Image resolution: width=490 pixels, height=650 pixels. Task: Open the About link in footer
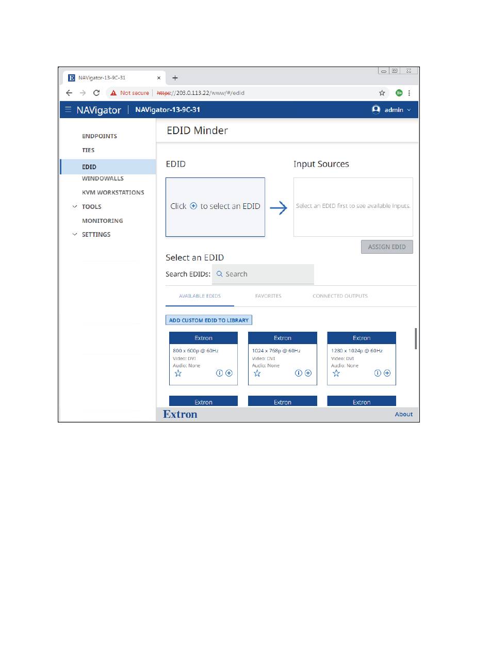pyautogui.click(x=403, y=414)
